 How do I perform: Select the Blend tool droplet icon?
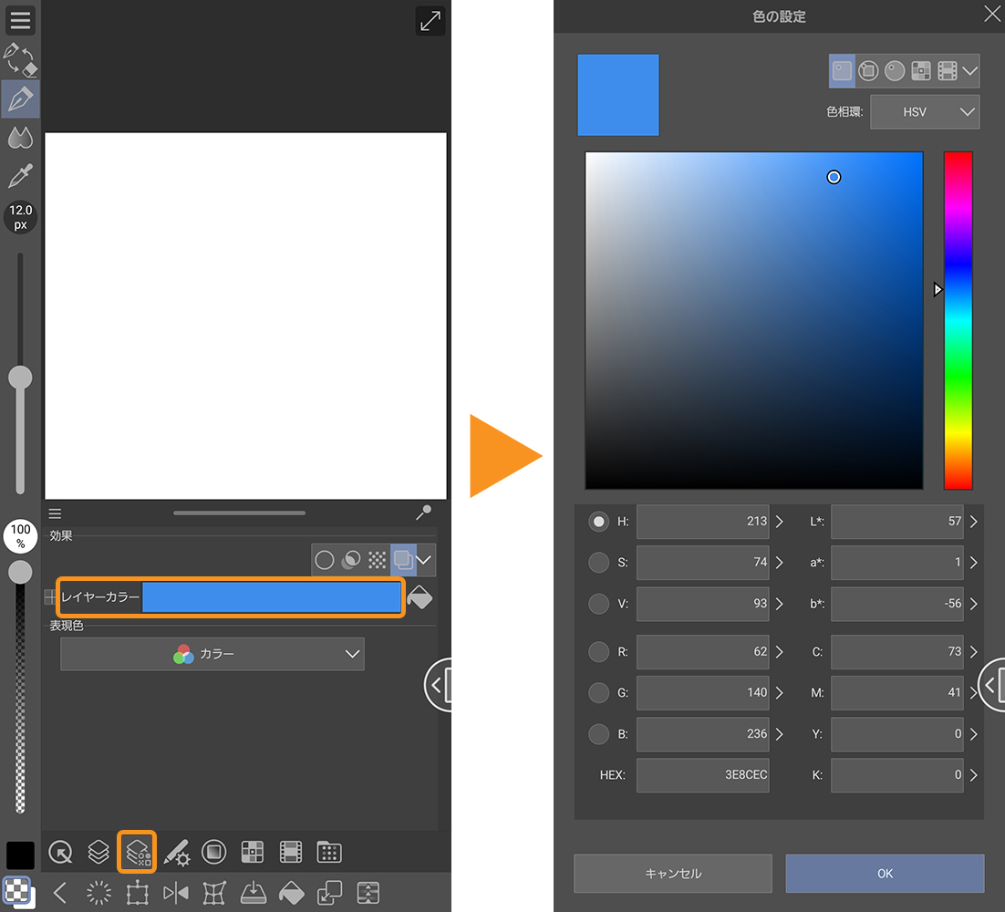(x=20, y=138)
